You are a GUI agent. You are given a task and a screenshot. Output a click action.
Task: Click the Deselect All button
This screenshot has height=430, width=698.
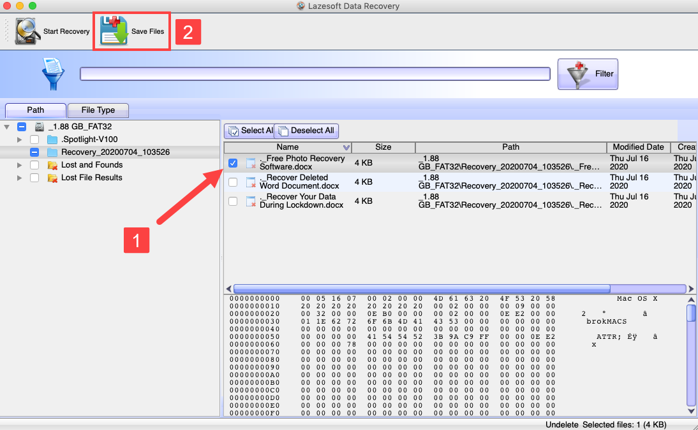tap(307, 131)
